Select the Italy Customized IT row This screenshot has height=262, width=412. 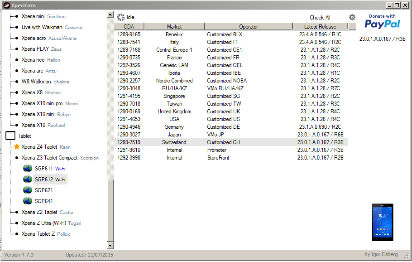coord(231,42)
